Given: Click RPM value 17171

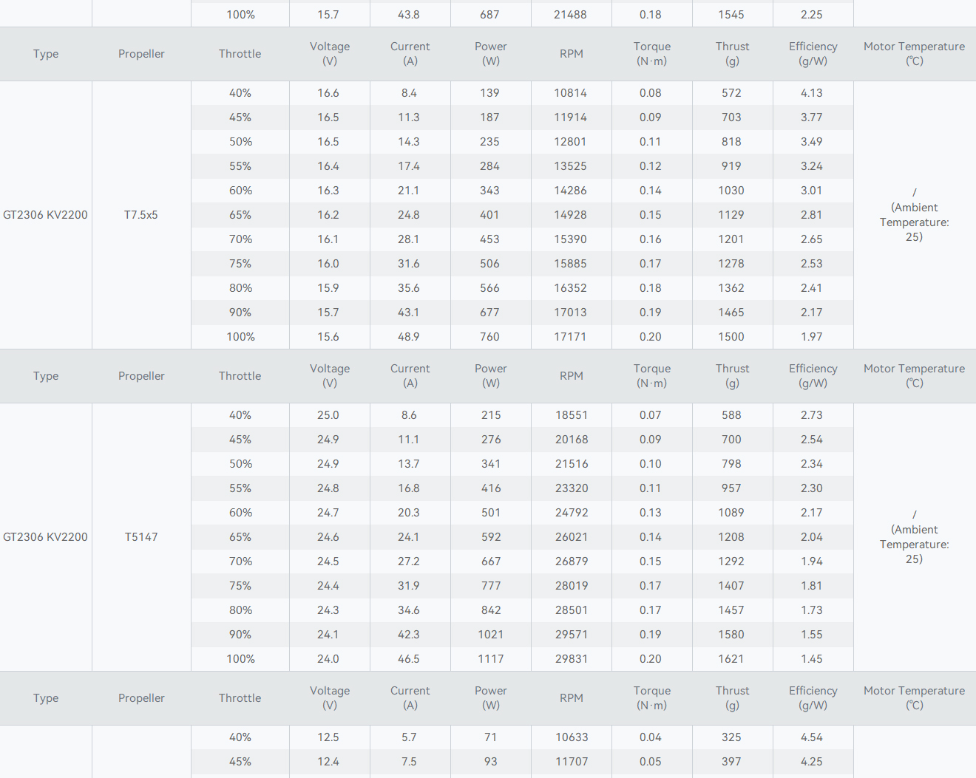Looking at the screenshot, I should [570, 337].
